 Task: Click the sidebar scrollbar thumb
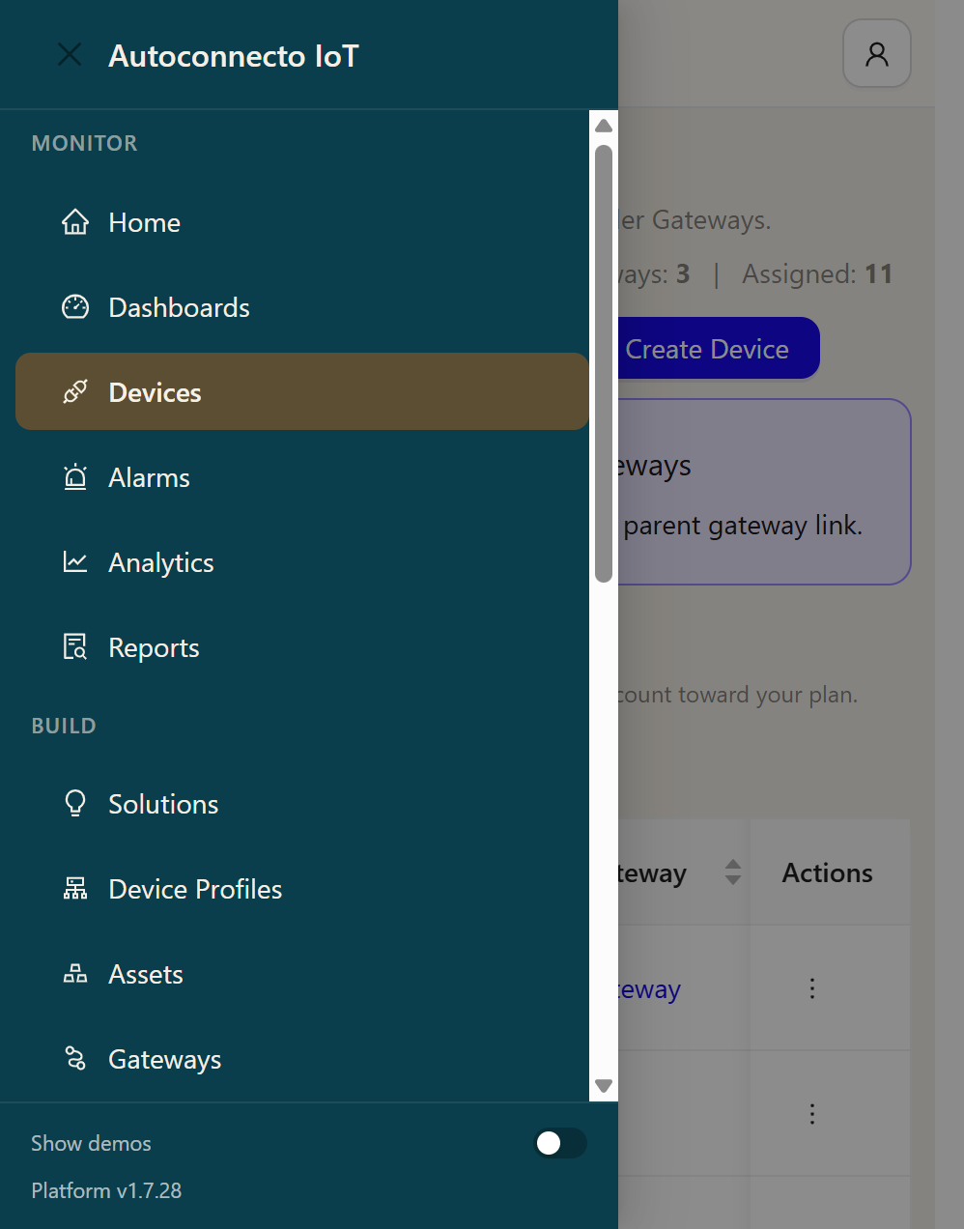pos(604,364)
